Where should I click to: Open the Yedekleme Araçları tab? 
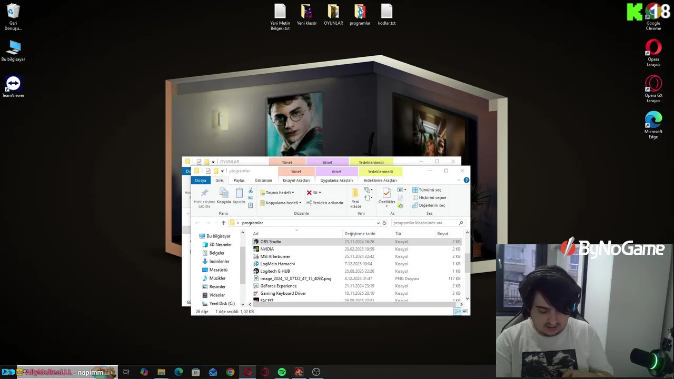(x=380, y=180)
